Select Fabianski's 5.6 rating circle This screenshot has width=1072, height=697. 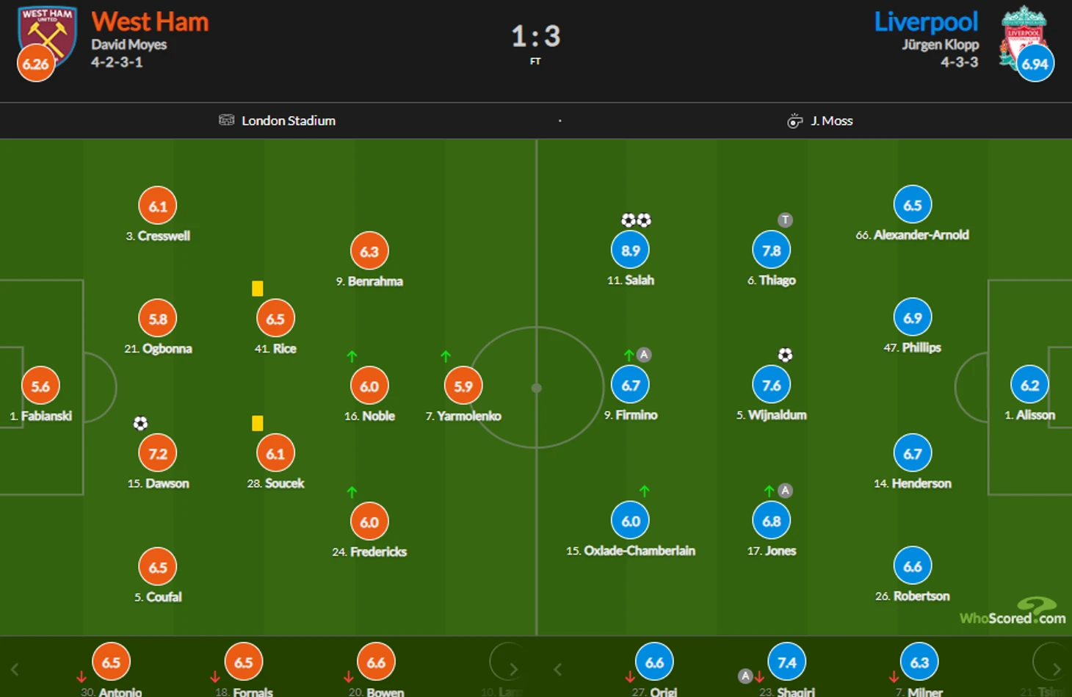coord(40,386)
